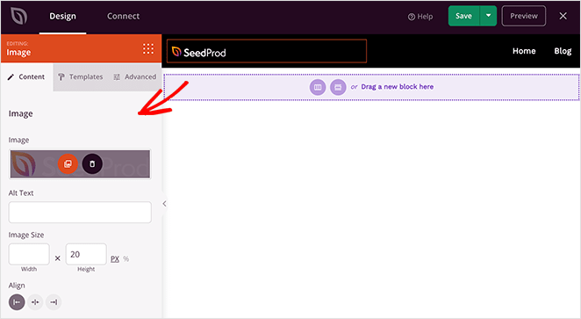Focus the Alt Text input field
The width and height of the screenshot is (581, 319).
point(80,212)
